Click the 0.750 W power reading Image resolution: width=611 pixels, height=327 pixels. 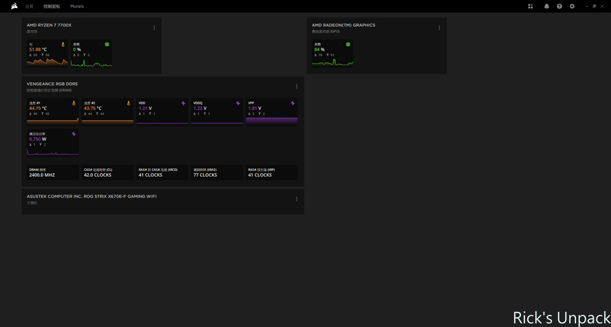coord(38,139)
